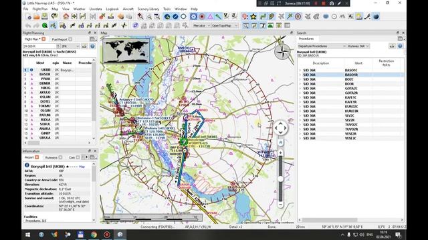Click the red record dot in recorder bar
The height and width of the screenshot is (240, 428).
coord(324,3)
